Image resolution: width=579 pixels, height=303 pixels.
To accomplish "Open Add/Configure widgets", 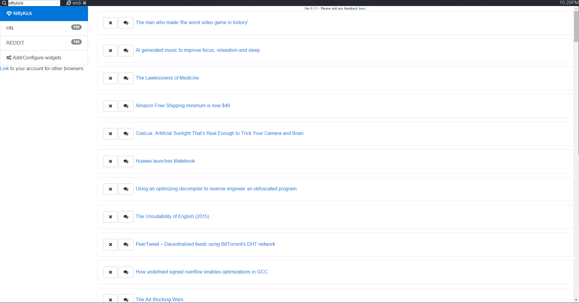I will point(44,58).
